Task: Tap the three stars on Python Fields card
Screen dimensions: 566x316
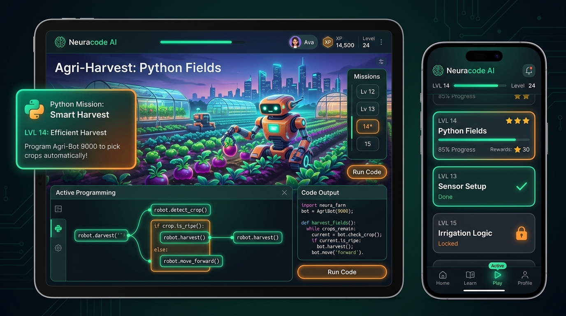Action: (517, 121)
